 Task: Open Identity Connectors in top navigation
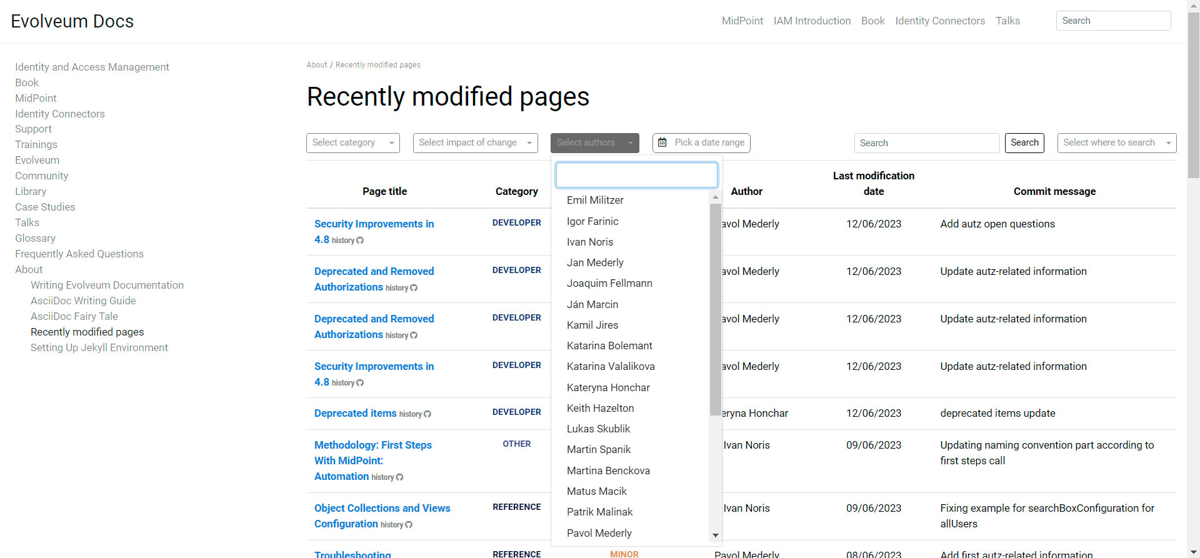click(x=940, y=21)
